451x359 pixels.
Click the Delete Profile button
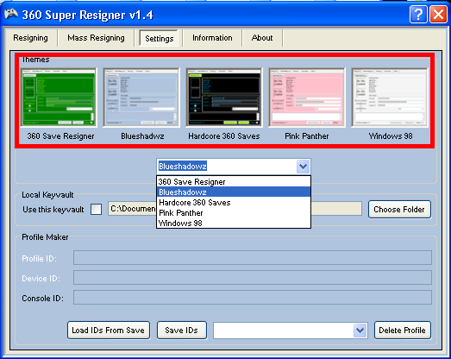pyautogui.click(x=402, y=331)
